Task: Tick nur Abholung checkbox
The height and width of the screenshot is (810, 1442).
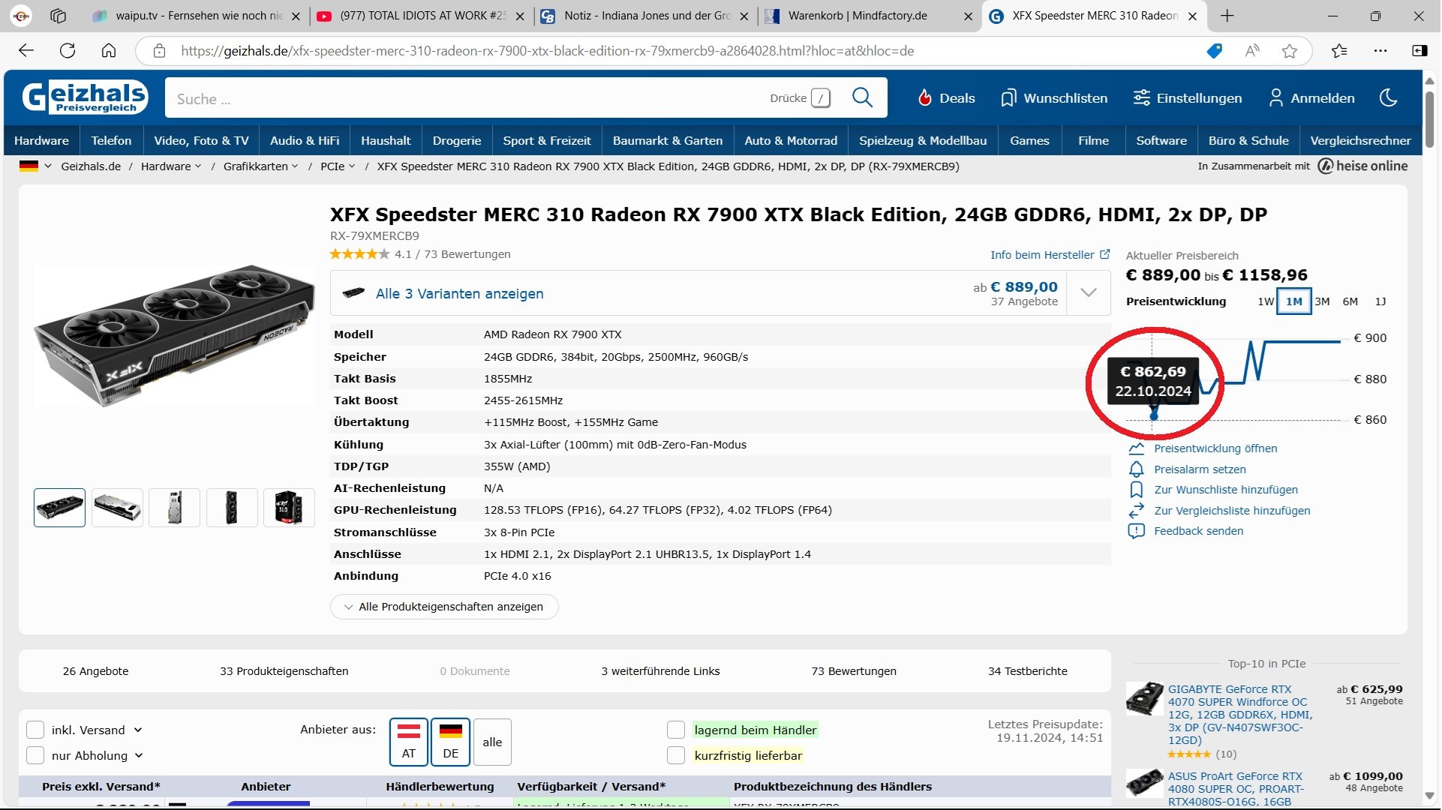Action: (x=35, y=755)
